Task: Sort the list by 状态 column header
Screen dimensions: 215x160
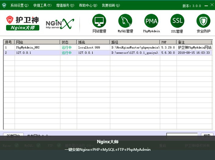Action: pyautogui.click(x=68, y=42)
